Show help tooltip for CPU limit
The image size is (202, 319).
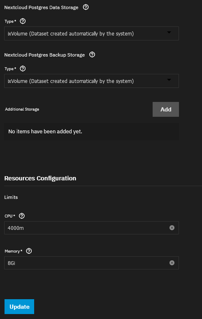coord(21,216)
